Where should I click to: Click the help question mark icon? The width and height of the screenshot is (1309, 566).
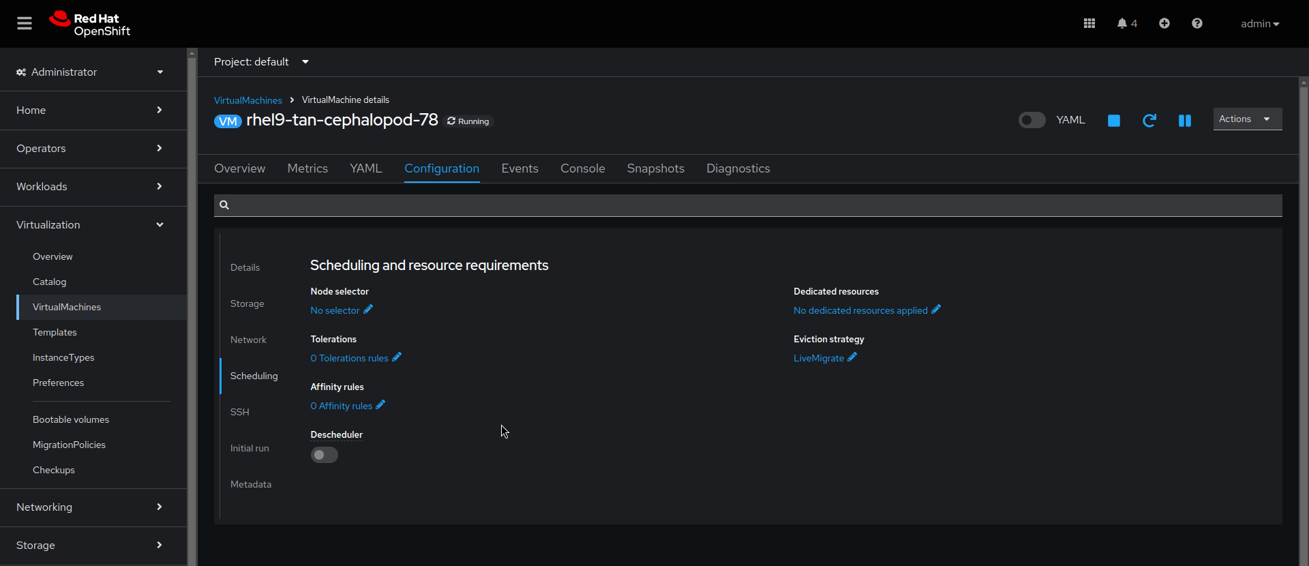1197,23
